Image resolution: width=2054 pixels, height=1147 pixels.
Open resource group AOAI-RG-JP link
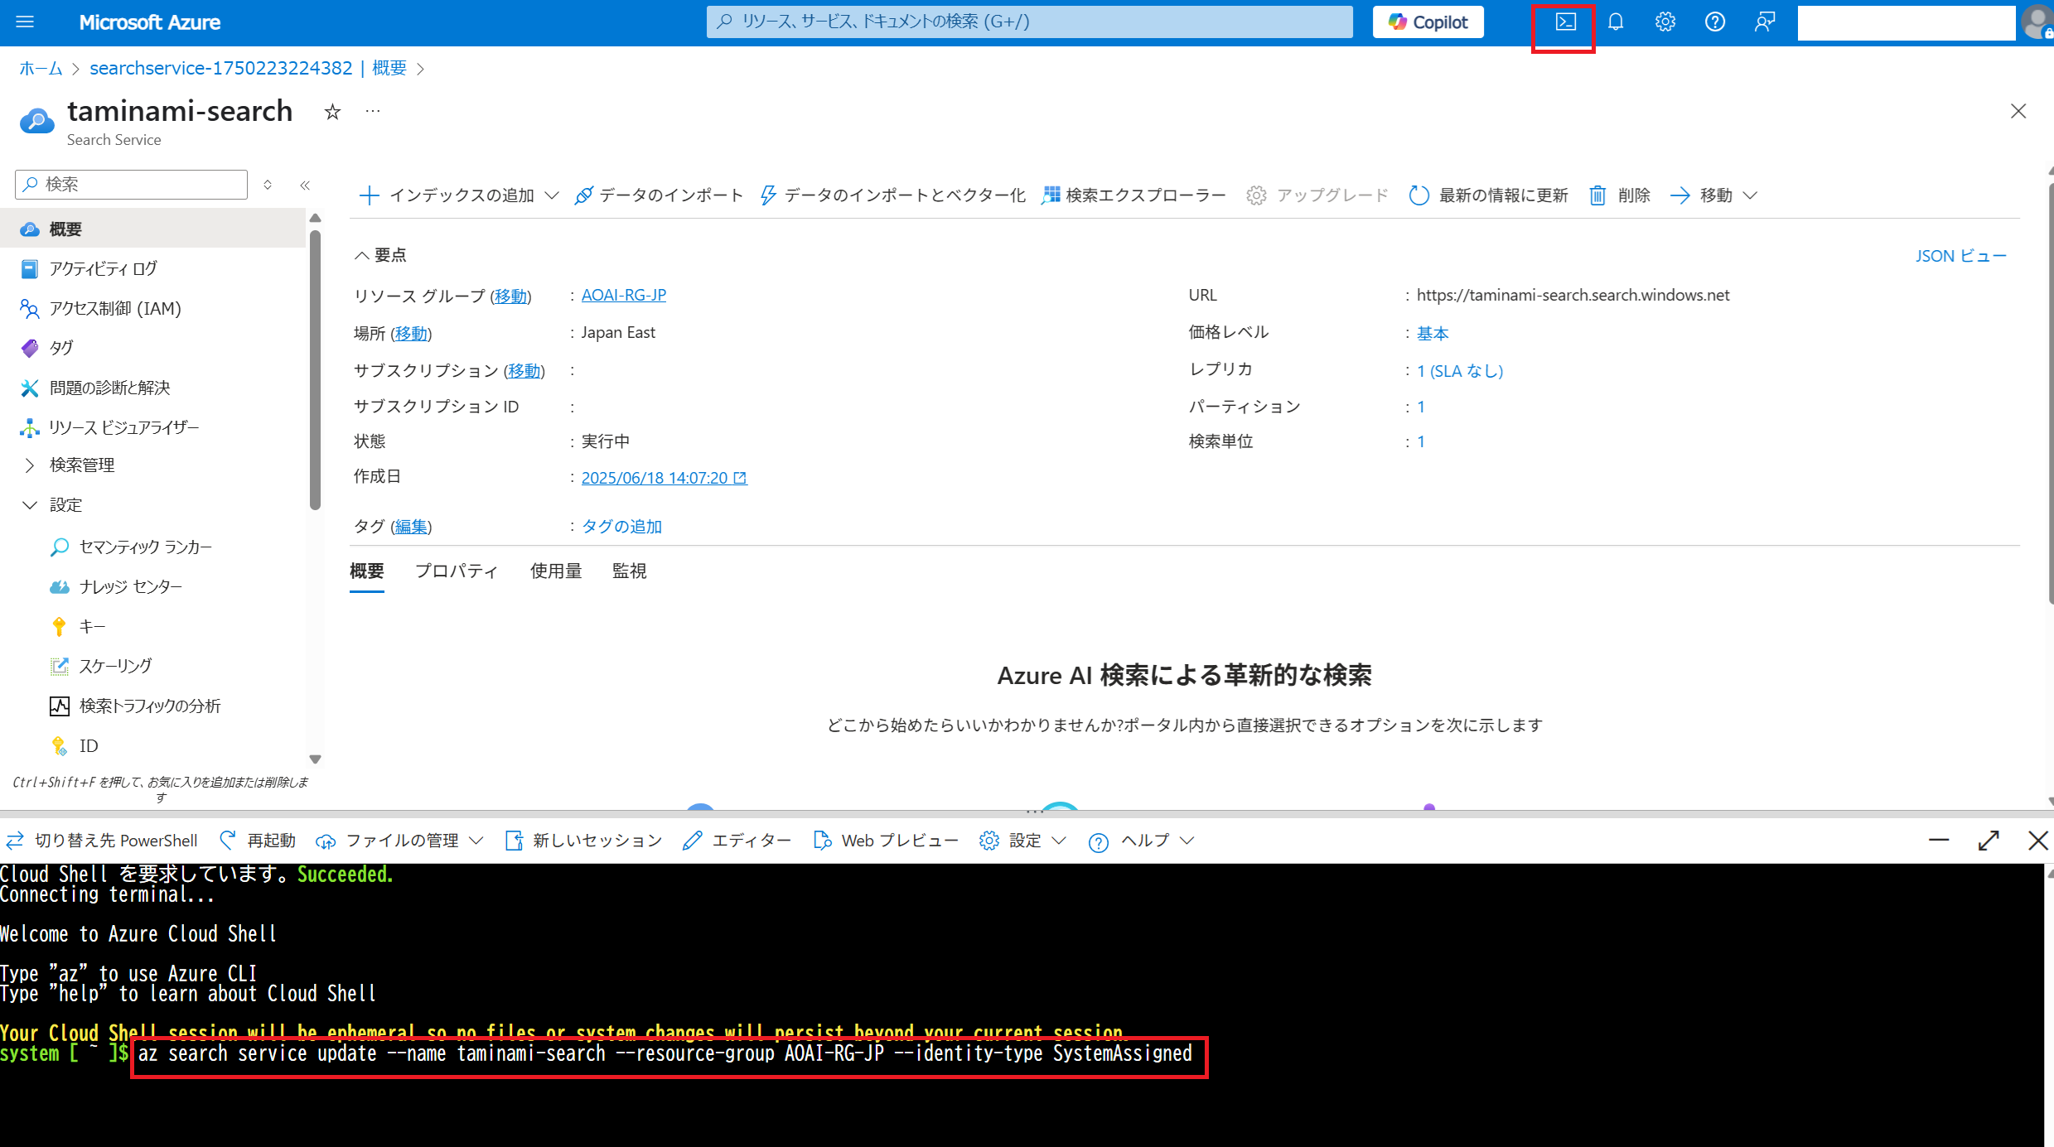pos(624,295)
